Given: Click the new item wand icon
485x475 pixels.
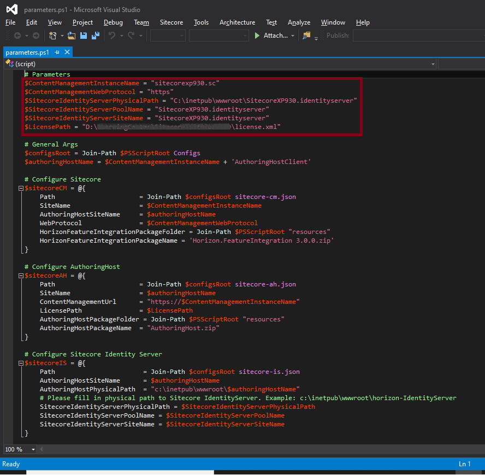Looking at the screenshot, I should [52, 35].
